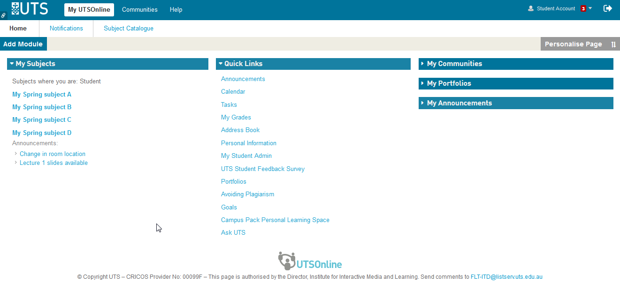Open My Spring subject D
Image resolution: width=620 pixels, height=290 pixels.
[42, 133]
